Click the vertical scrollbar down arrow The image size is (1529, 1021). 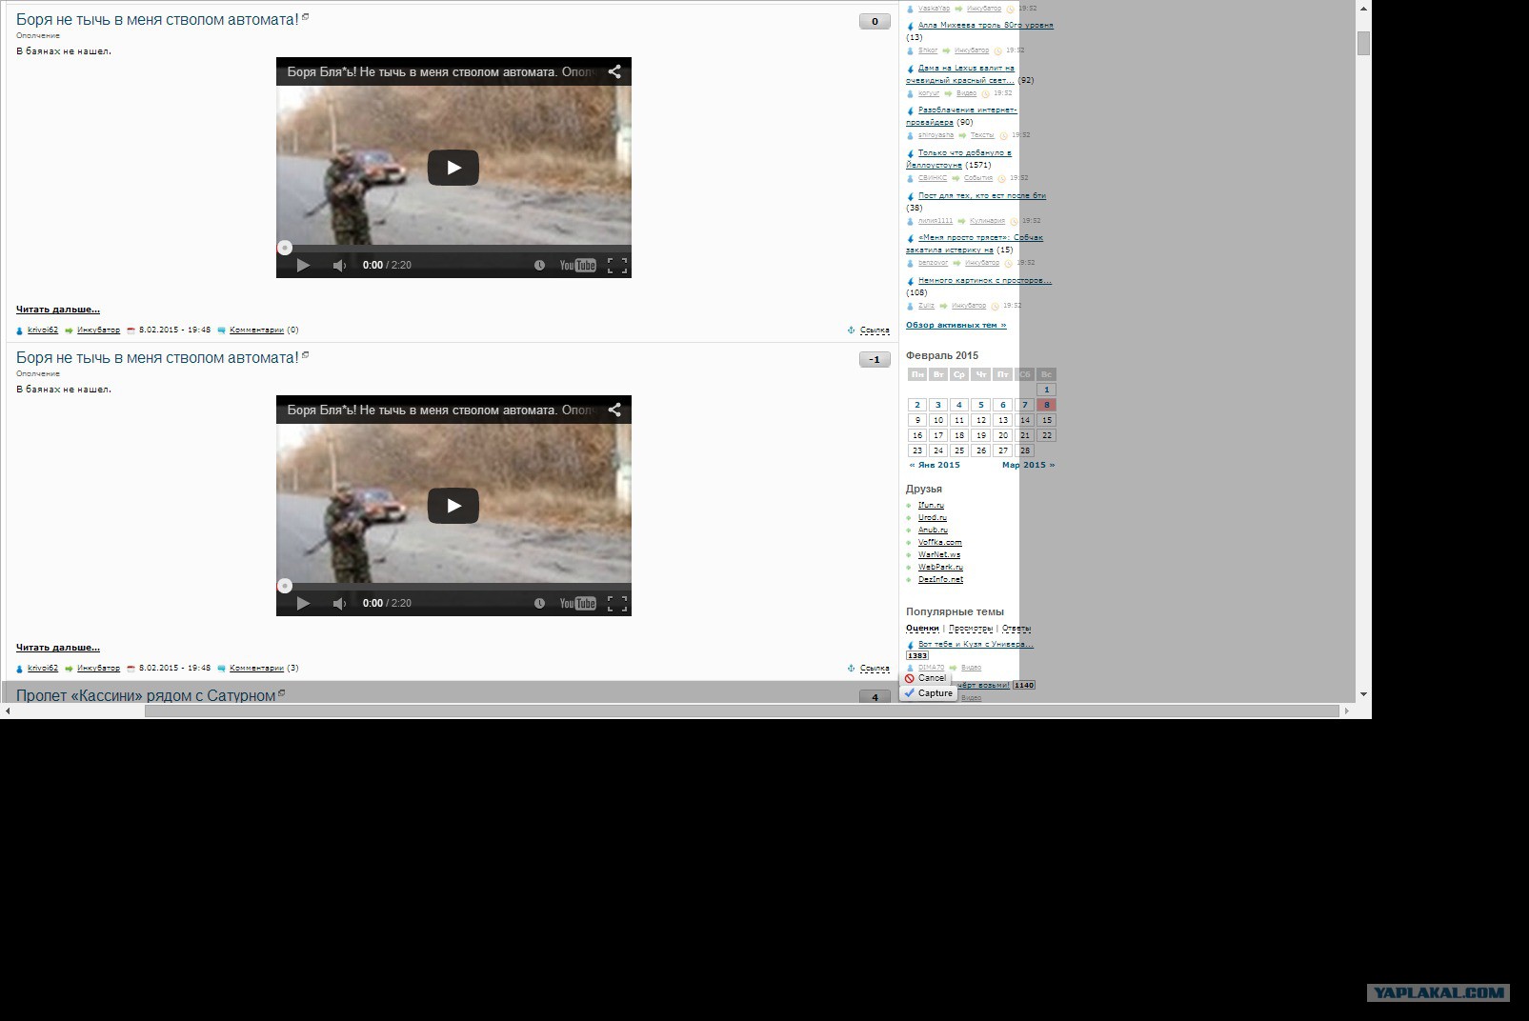click(1363, 694)
